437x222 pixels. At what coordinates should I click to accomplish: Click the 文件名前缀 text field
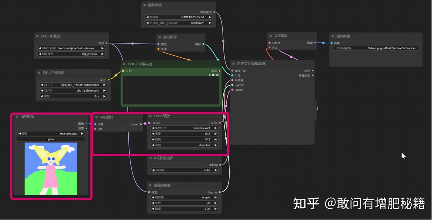[376, 48]
